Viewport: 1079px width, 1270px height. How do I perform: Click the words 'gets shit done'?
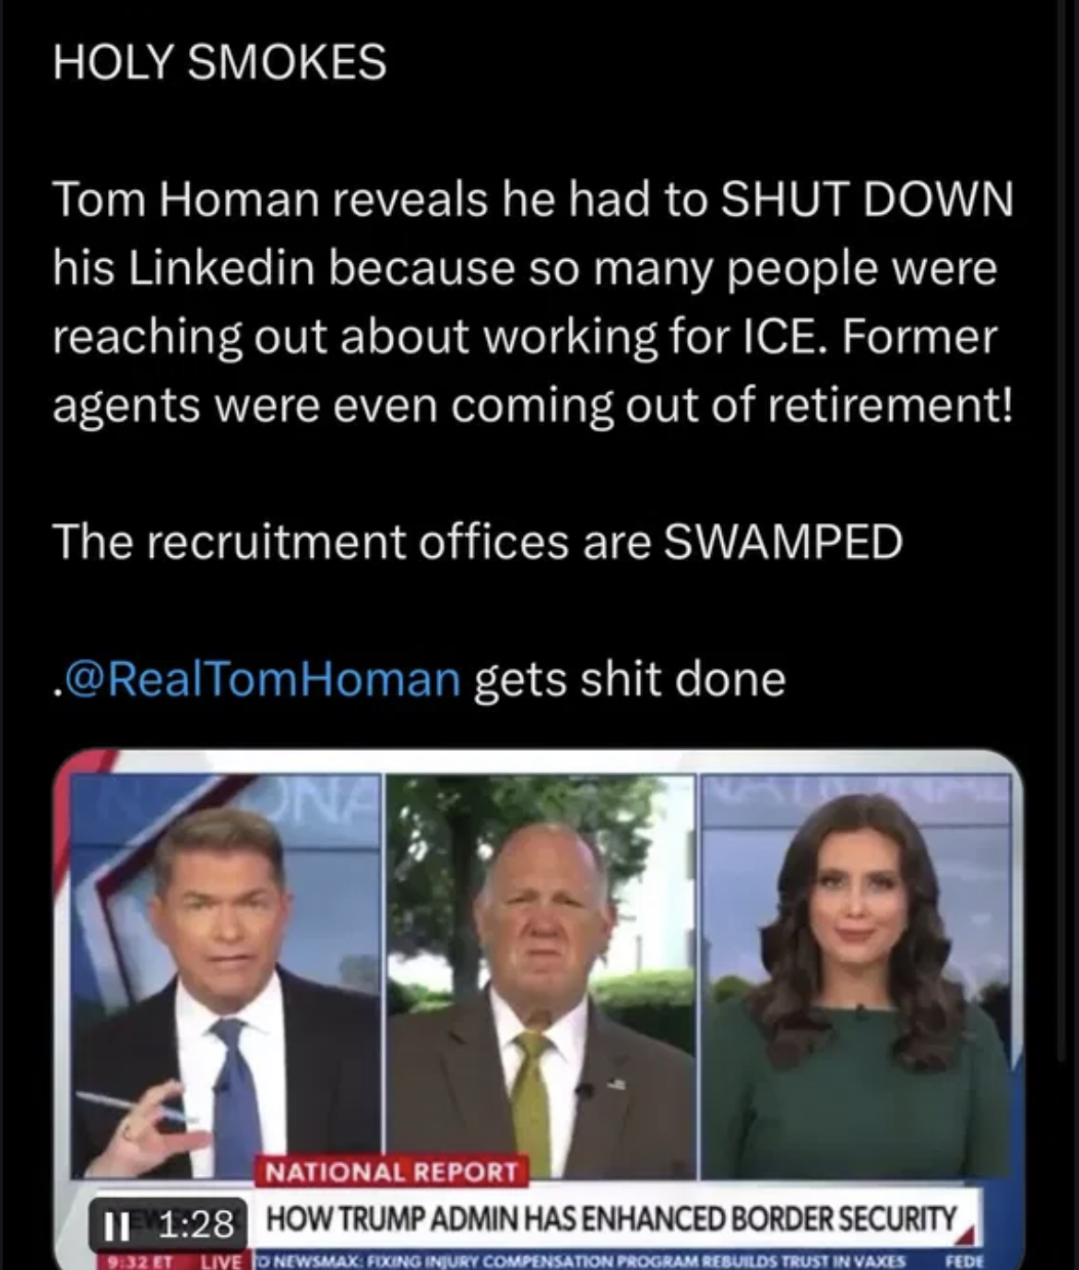click(x=630, y=680)
